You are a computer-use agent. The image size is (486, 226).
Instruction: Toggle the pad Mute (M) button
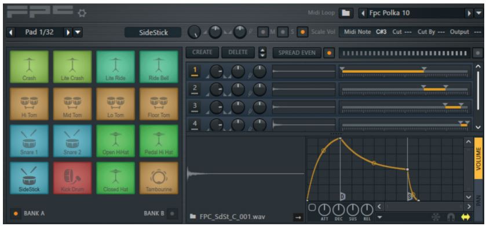pos(264,32)
